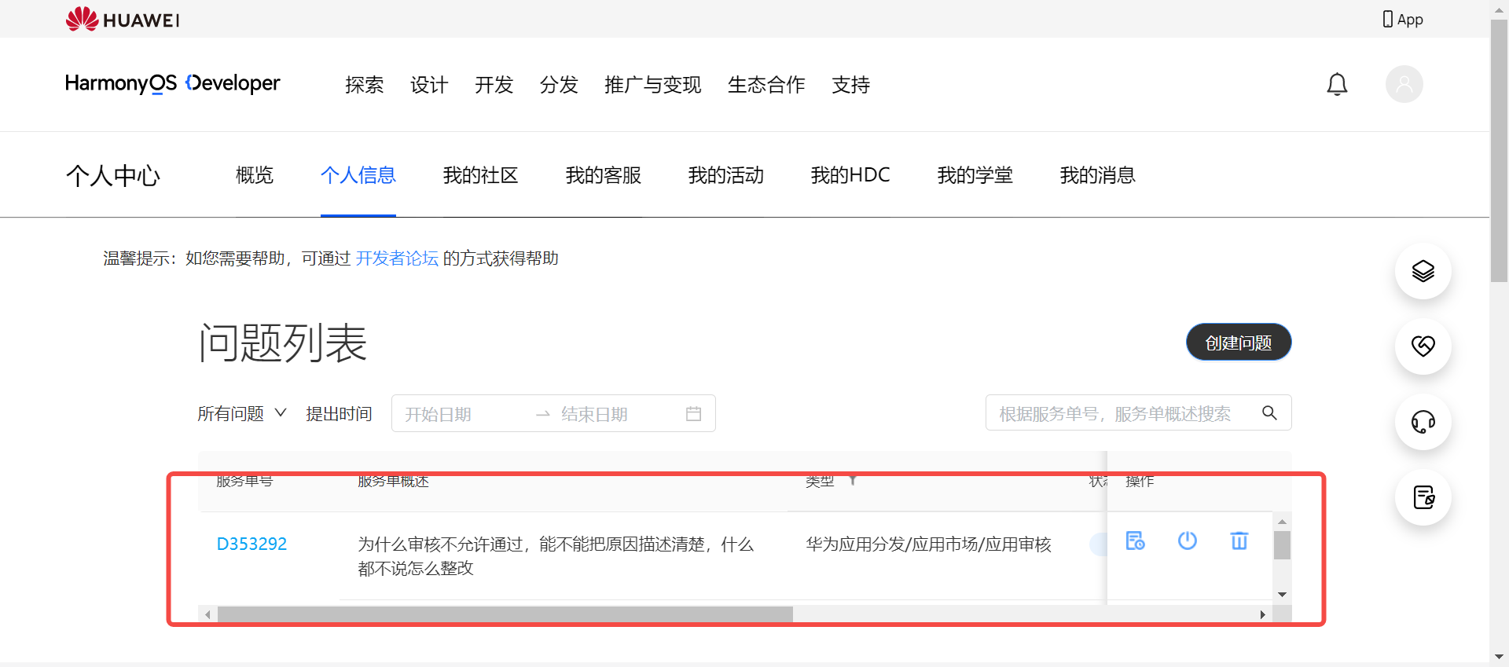Viewport: 1509px width, 667px height.
Task: Delete ticket D353292 with trash icon
Action: [x=1239, y=541]
